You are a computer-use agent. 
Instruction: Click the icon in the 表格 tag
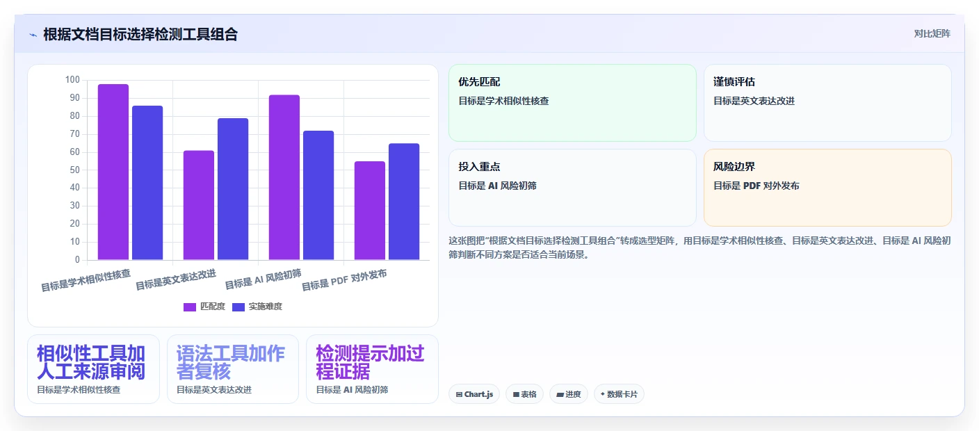click(516, 394)
